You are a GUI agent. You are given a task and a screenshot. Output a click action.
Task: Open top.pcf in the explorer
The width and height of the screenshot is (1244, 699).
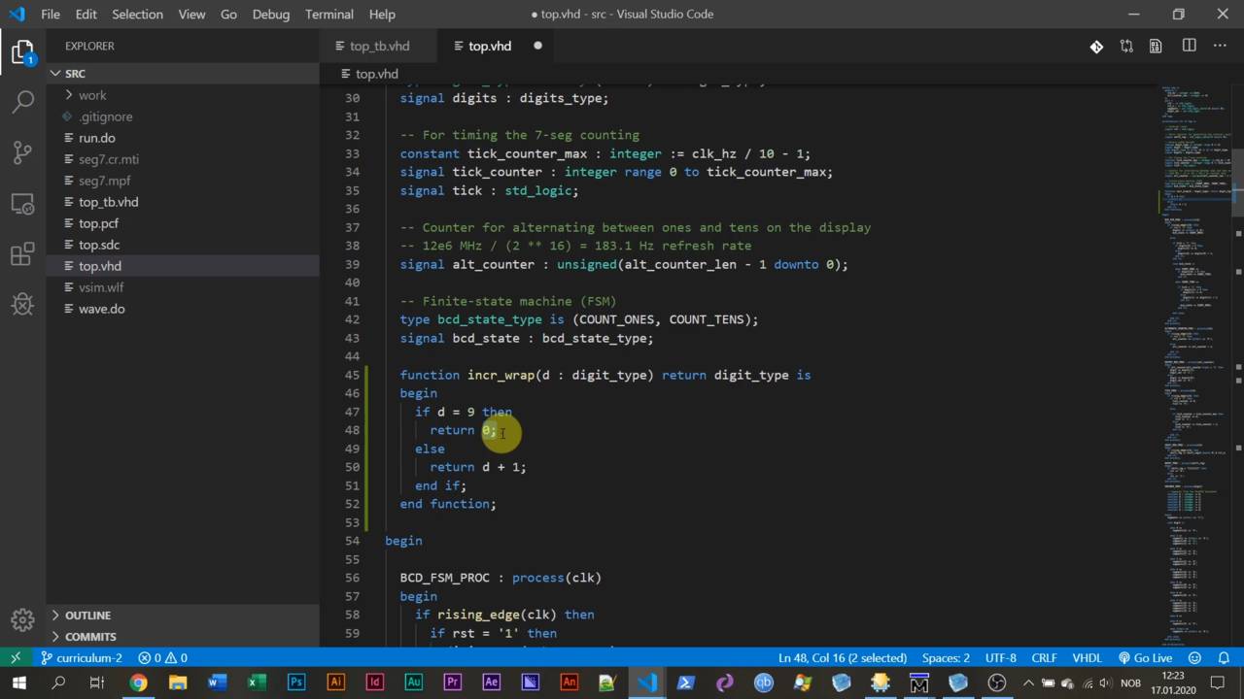pyautogui.click(x=183, y=223)
